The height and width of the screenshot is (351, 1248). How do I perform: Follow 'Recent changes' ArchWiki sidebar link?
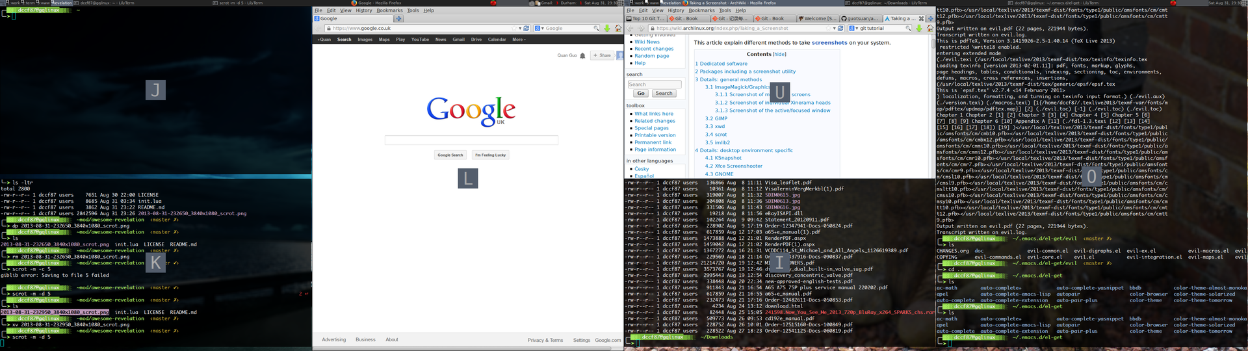pos(654,49)
